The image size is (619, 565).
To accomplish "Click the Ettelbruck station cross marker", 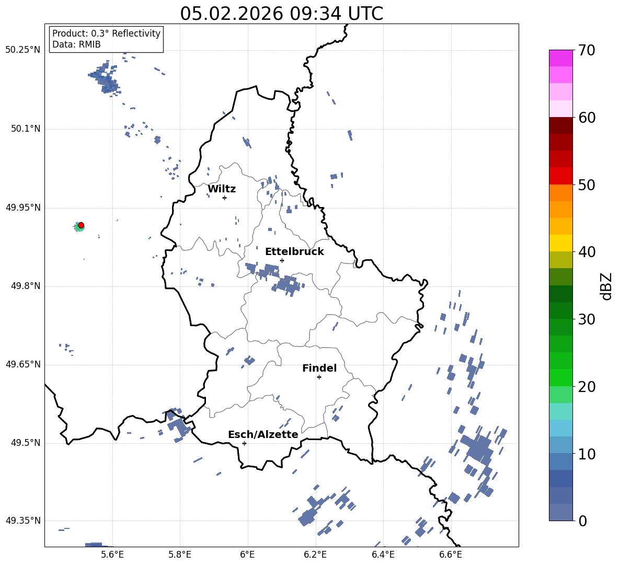I will 282,260.
